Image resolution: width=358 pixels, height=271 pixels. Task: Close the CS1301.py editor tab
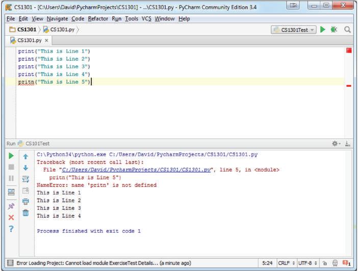click(46, 40)
